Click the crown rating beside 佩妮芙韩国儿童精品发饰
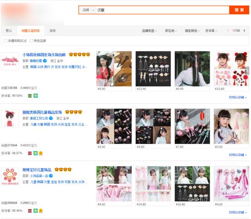Image resolution: width=251 pixels, height=219 pixels. [74, 112]
